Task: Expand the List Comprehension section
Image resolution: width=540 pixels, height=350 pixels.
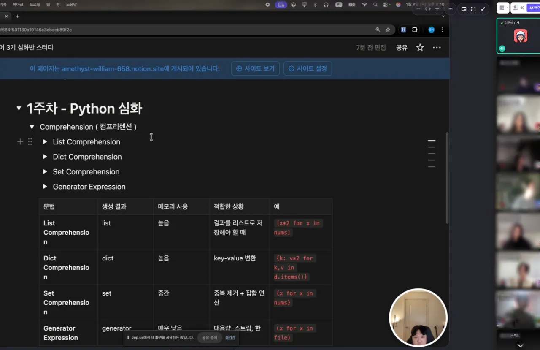Action: 45,142
